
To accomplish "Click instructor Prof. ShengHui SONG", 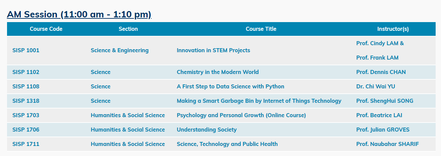I will click(385, 101).
